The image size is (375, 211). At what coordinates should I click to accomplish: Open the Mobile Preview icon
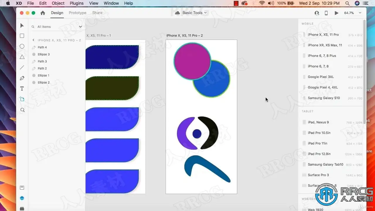click(326, 13)
